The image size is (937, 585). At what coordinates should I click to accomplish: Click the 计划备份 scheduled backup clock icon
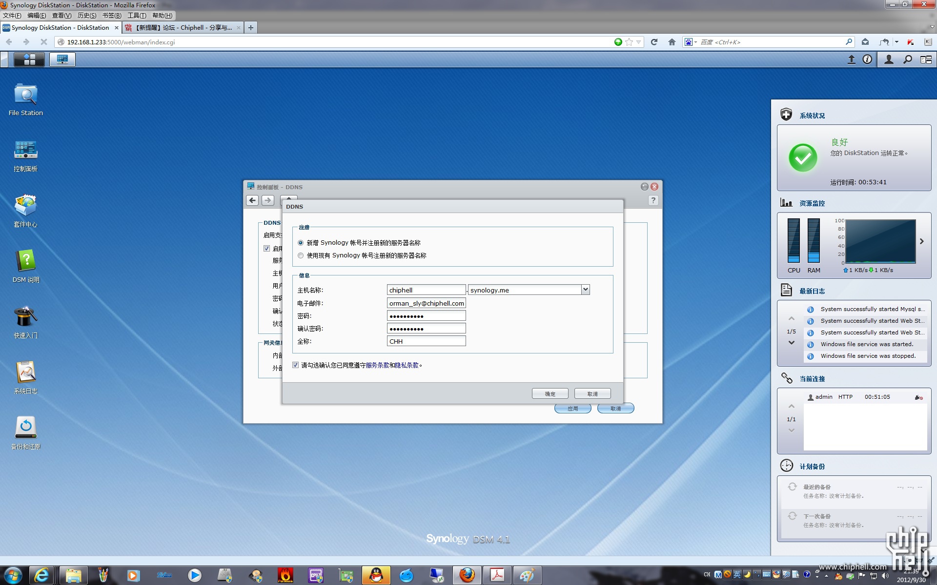[786, 466]
